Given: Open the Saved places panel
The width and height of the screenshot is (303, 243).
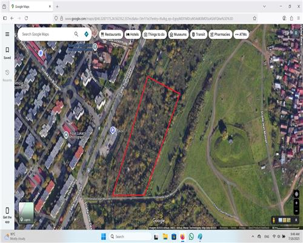Looking at the screenshot, I should (7, 53).
